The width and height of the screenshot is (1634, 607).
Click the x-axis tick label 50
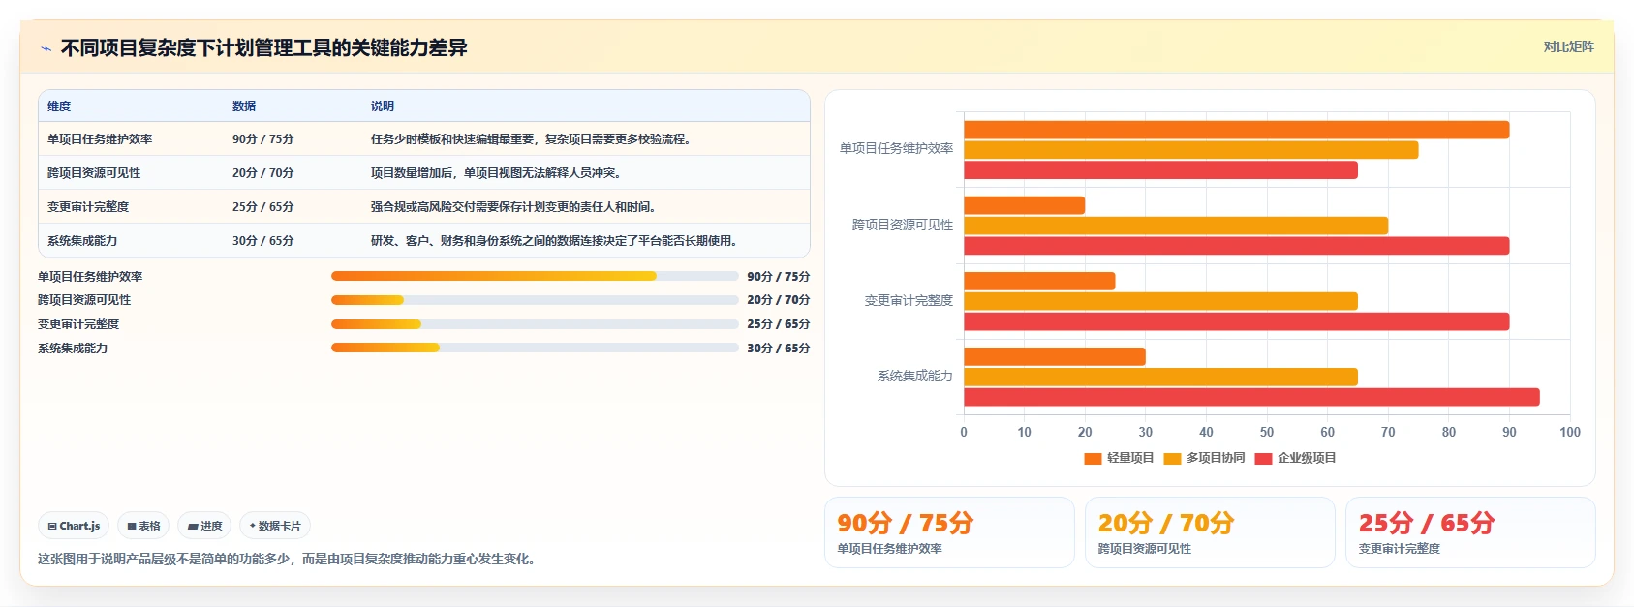pos(1267,433)
